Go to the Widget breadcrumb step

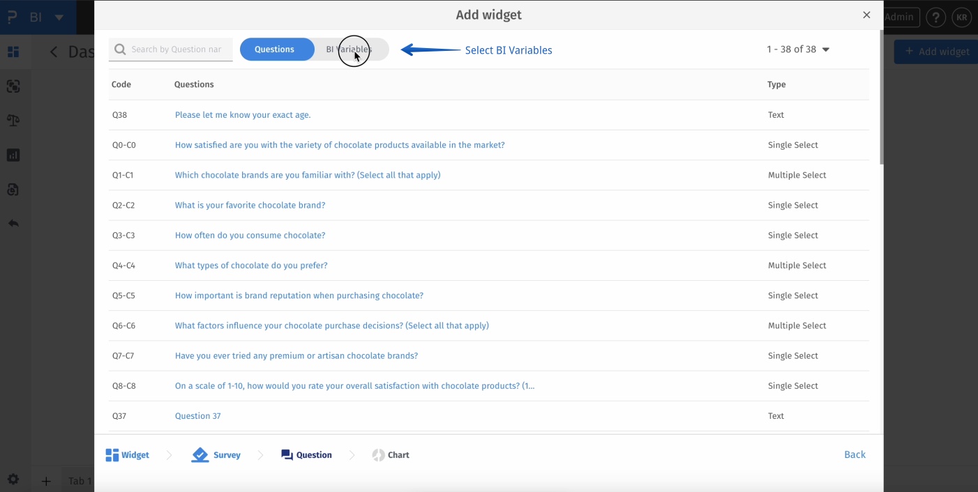[128, 454]
